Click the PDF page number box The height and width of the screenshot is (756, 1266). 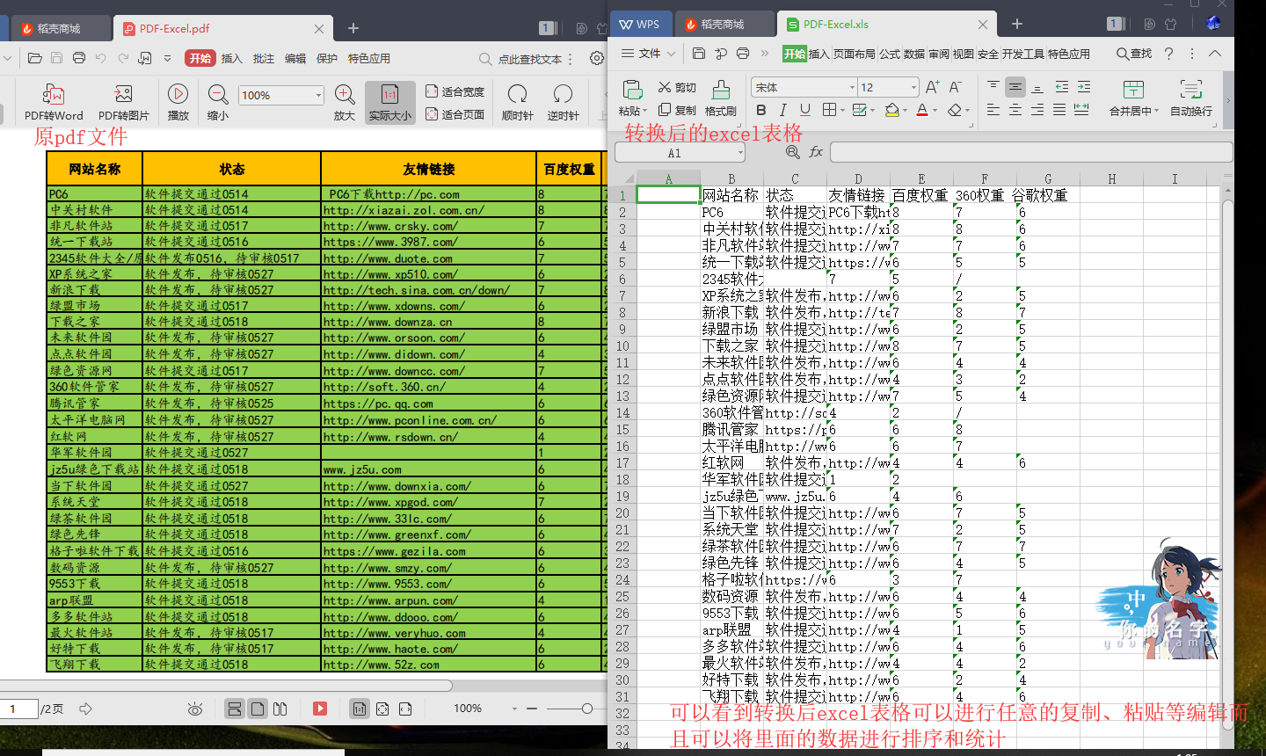tap(19, 709)
